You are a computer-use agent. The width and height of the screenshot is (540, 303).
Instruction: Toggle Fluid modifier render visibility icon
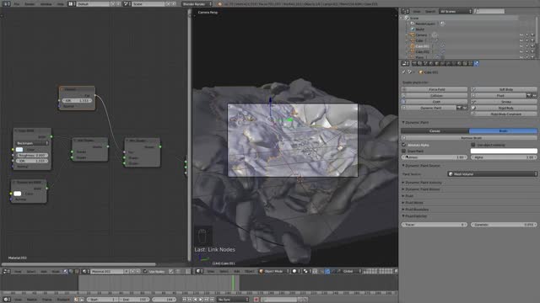[529, 95]
